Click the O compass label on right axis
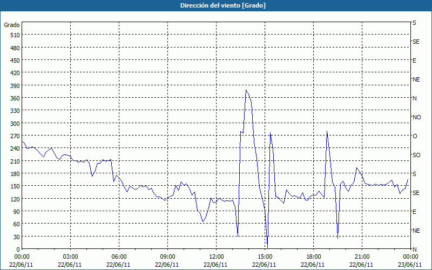This screenshot has width=432, height=270. 415,136
